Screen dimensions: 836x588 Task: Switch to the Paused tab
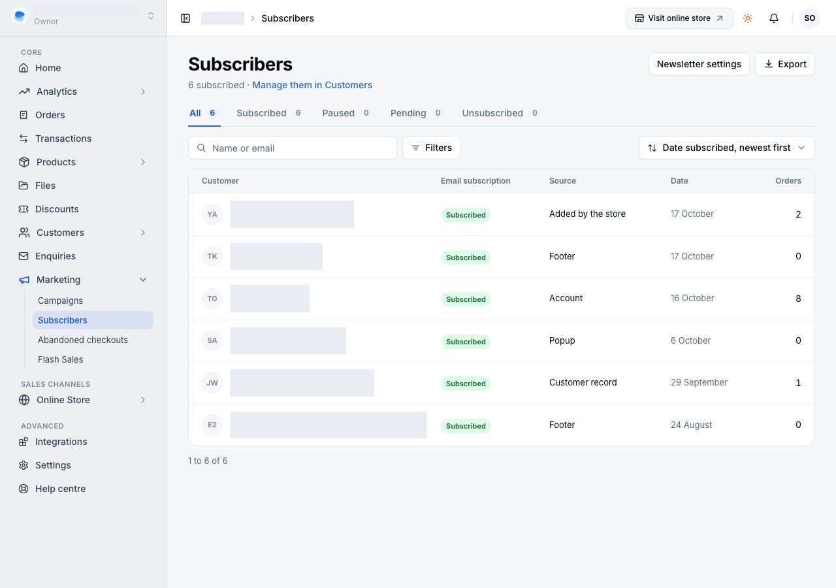coord(347,113)
